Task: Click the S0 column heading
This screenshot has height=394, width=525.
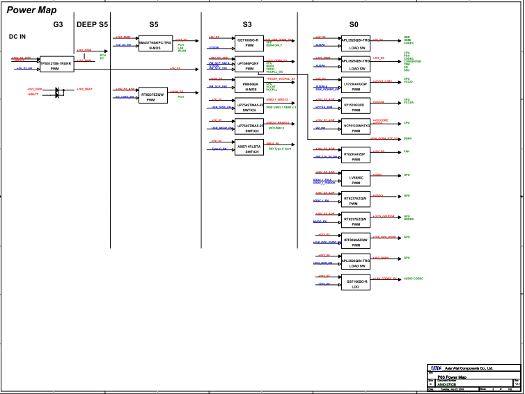Action: click(354, 24)
